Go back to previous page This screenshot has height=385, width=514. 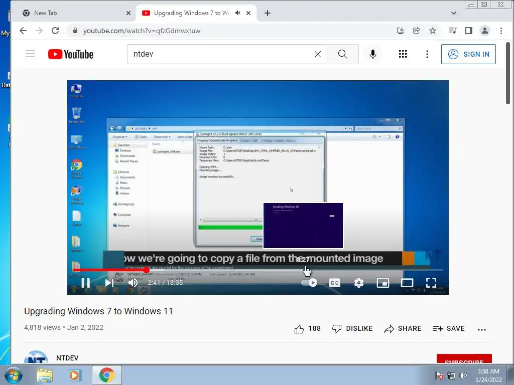(x=23, y=31)
